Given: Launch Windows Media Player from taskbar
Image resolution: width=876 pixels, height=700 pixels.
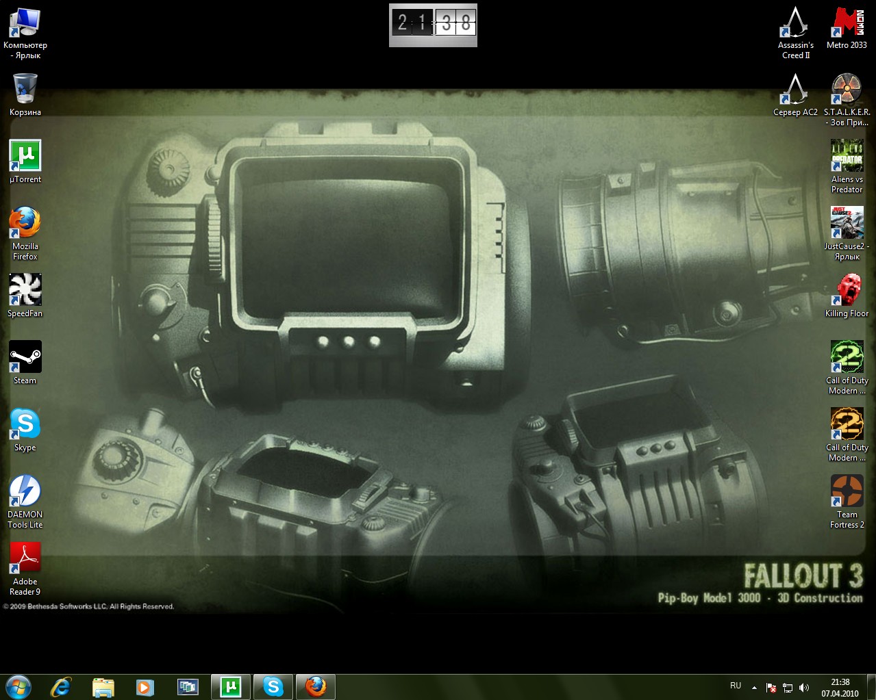Looking at the screenshot, I should point(145,687).
